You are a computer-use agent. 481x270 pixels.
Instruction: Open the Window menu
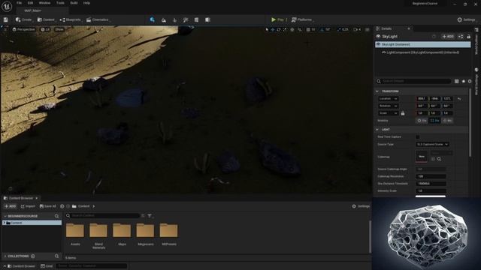(x=45, y=3)
